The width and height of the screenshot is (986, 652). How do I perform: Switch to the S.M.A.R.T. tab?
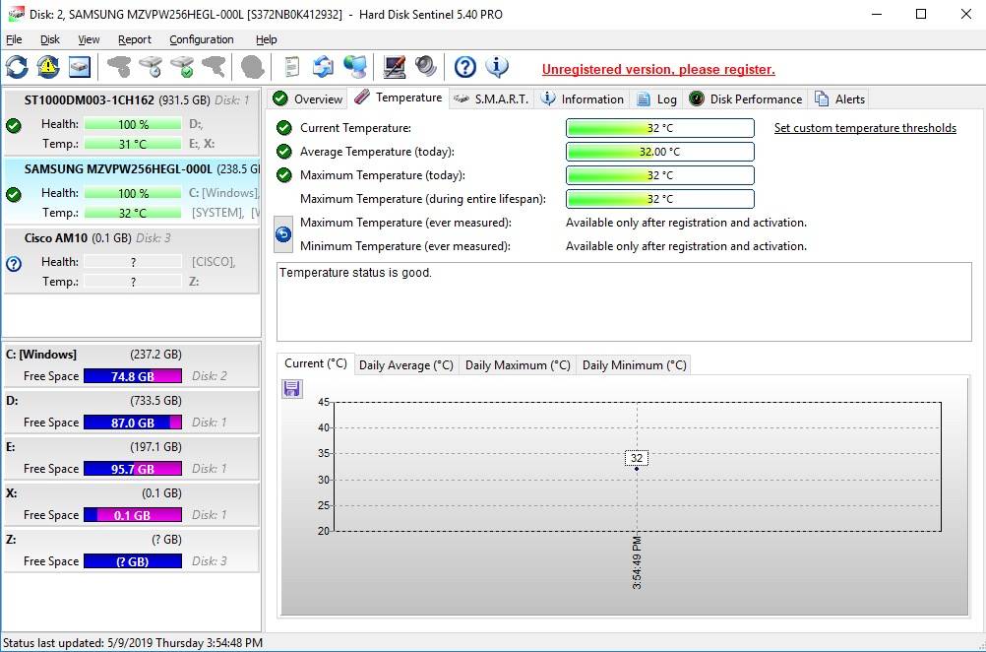click(x=491, y=98)
